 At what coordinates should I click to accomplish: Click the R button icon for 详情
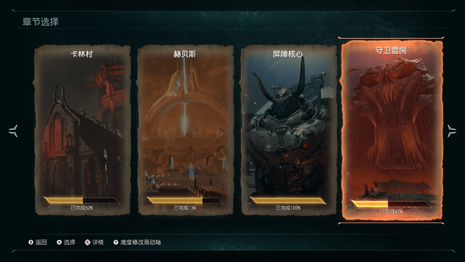[x=87, y=243]
